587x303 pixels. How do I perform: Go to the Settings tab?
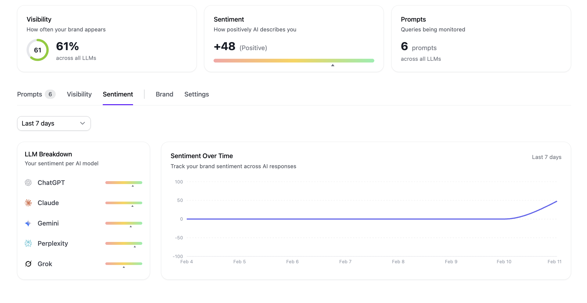click(x=196, y=94)
